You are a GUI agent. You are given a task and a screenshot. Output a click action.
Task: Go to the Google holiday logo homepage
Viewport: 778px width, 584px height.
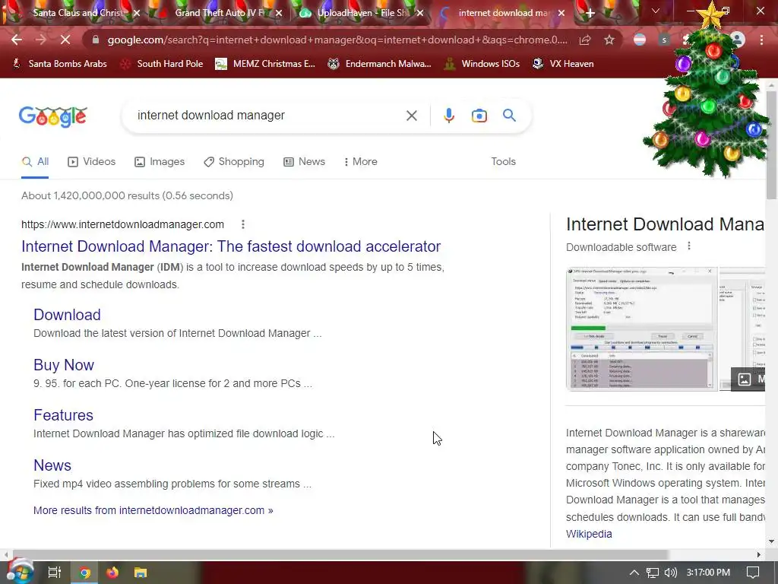(53, 116)
